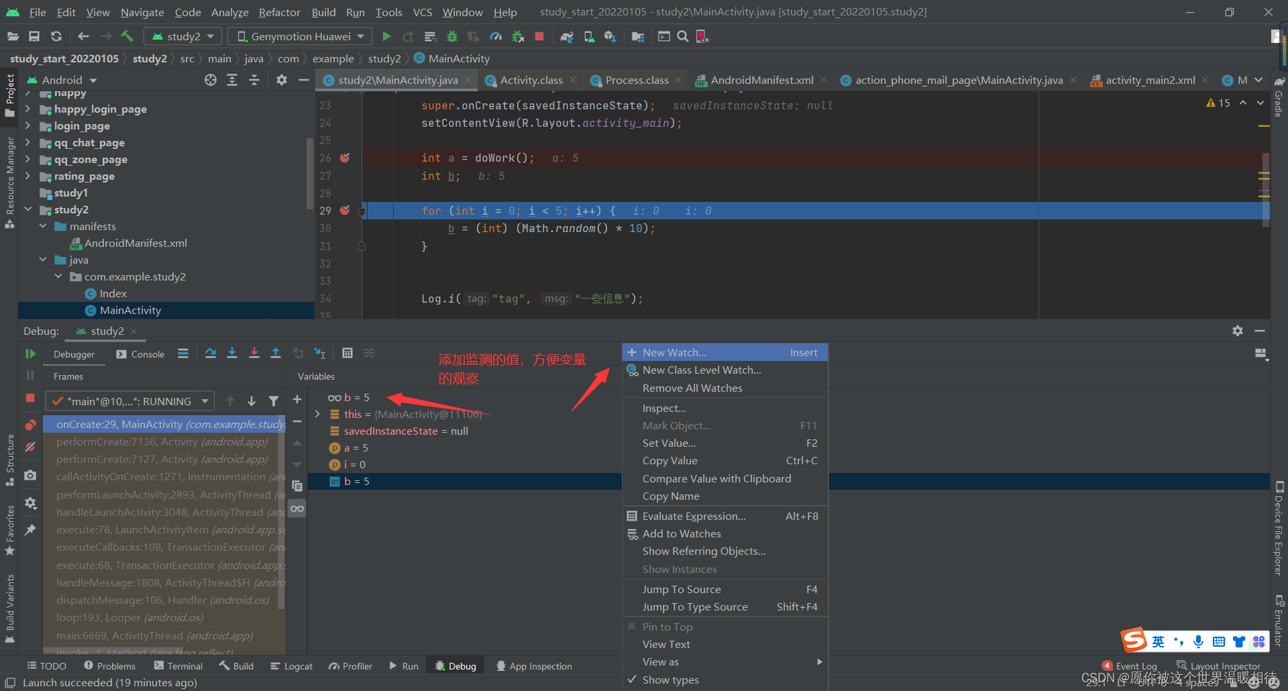1288x691 pixels.
Task: Click Step Into in the debugger toolbar
Action: tap(232, 353)
